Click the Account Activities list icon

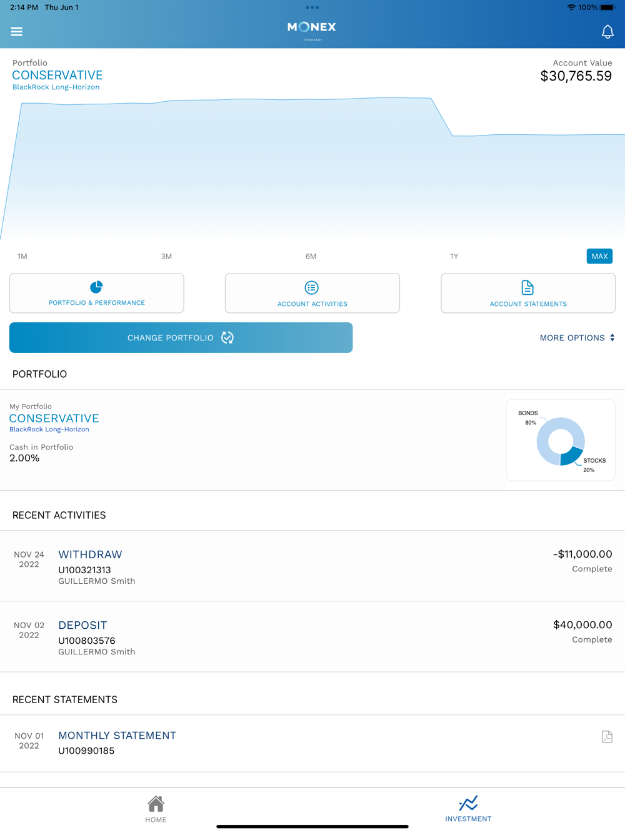[x=312, y=288]
